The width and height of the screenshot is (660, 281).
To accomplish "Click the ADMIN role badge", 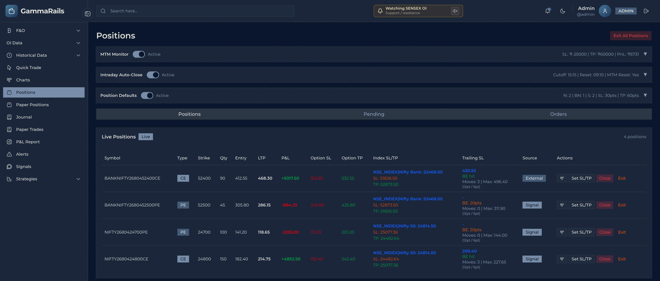I will (626, 11).
